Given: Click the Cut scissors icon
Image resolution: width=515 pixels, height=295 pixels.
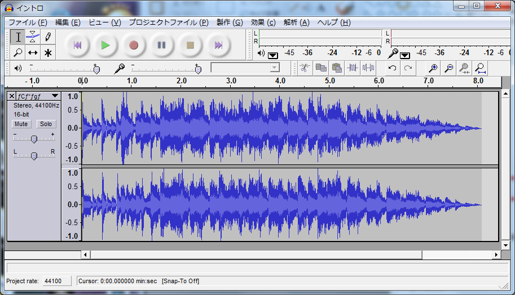Looking at the screenshot, I should click(x=305, y=68).
